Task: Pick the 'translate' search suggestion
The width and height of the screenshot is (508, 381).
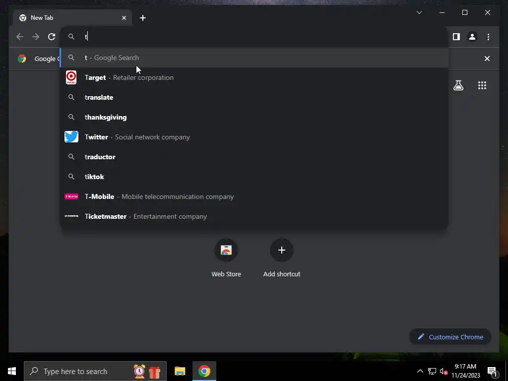Action: click(x=254, y=97)
